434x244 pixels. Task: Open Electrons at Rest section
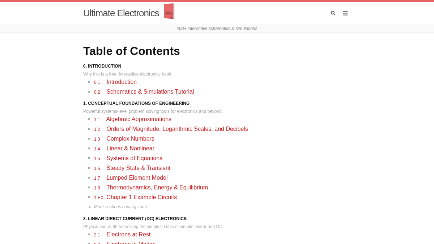click(x=128, y=235)
